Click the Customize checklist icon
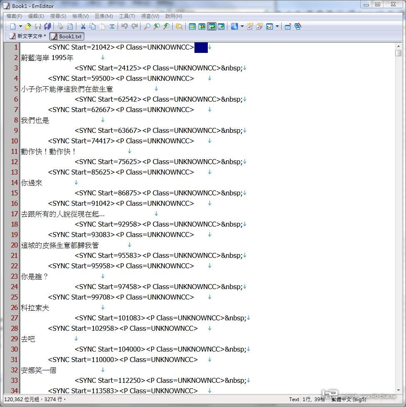 (x=270, y=26)
